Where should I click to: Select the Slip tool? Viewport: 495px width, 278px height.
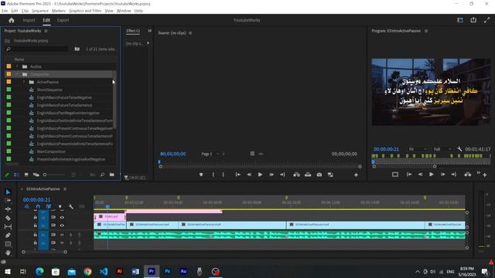pyautogui.click(x=9, y=226)
